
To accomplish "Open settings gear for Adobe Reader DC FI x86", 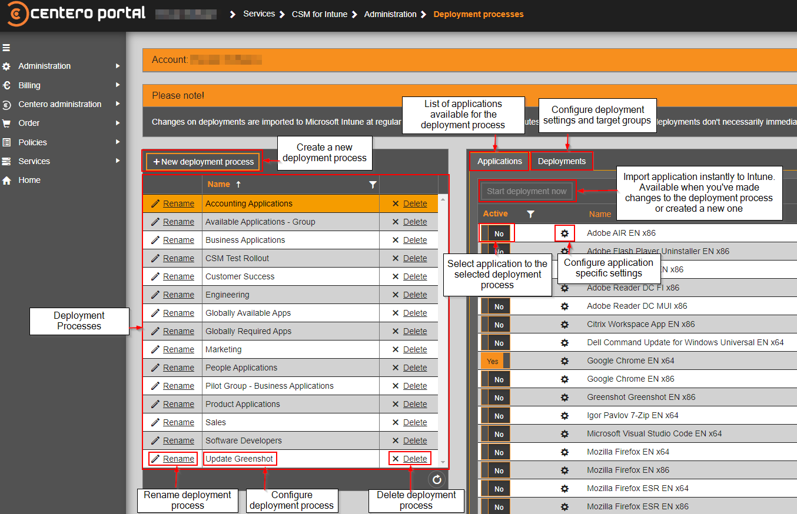I will click(564, 288).
